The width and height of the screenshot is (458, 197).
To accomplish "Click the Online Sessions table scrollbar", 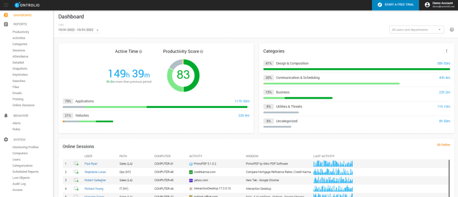I will coord(450,178).
